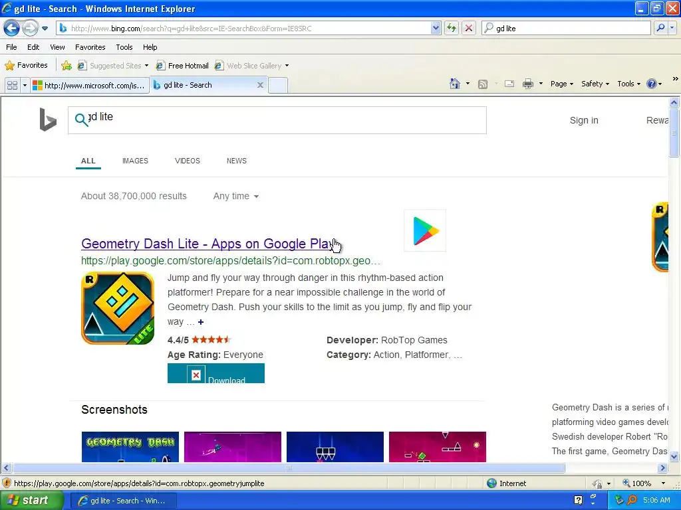This screenshot has width=681, height=510.
Task: Select the VIDEOS search tab
Action: 187,161
